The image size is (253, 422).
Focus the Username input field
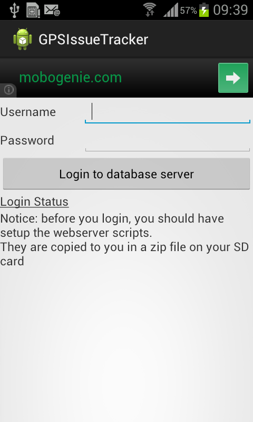[x=168, y=112]
